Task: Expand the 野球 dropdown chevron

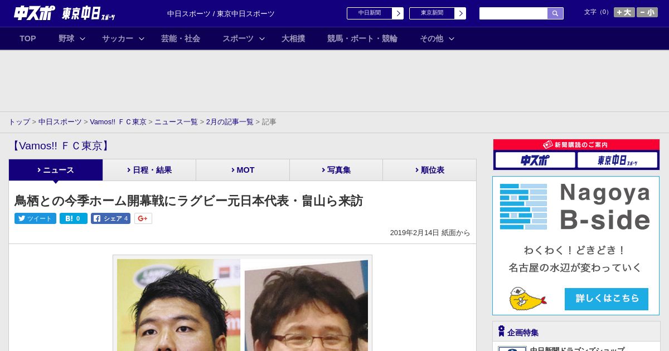Action: (x=83, y=38)
